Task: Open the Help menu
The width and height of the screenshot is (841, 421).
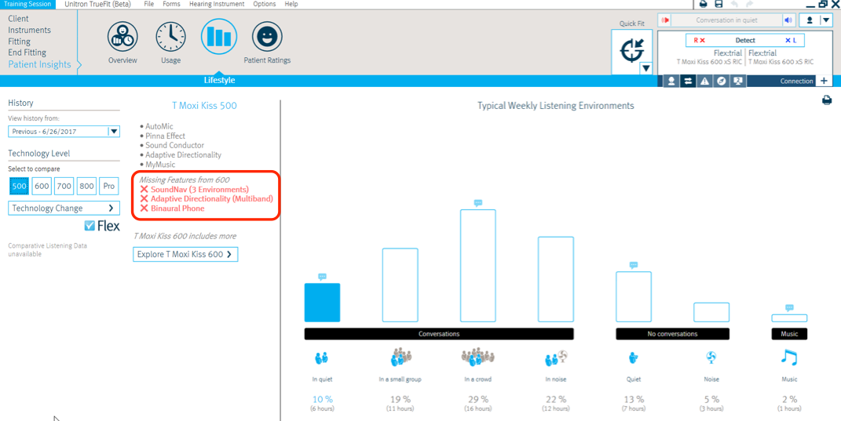Action: (x=291, y=4)
